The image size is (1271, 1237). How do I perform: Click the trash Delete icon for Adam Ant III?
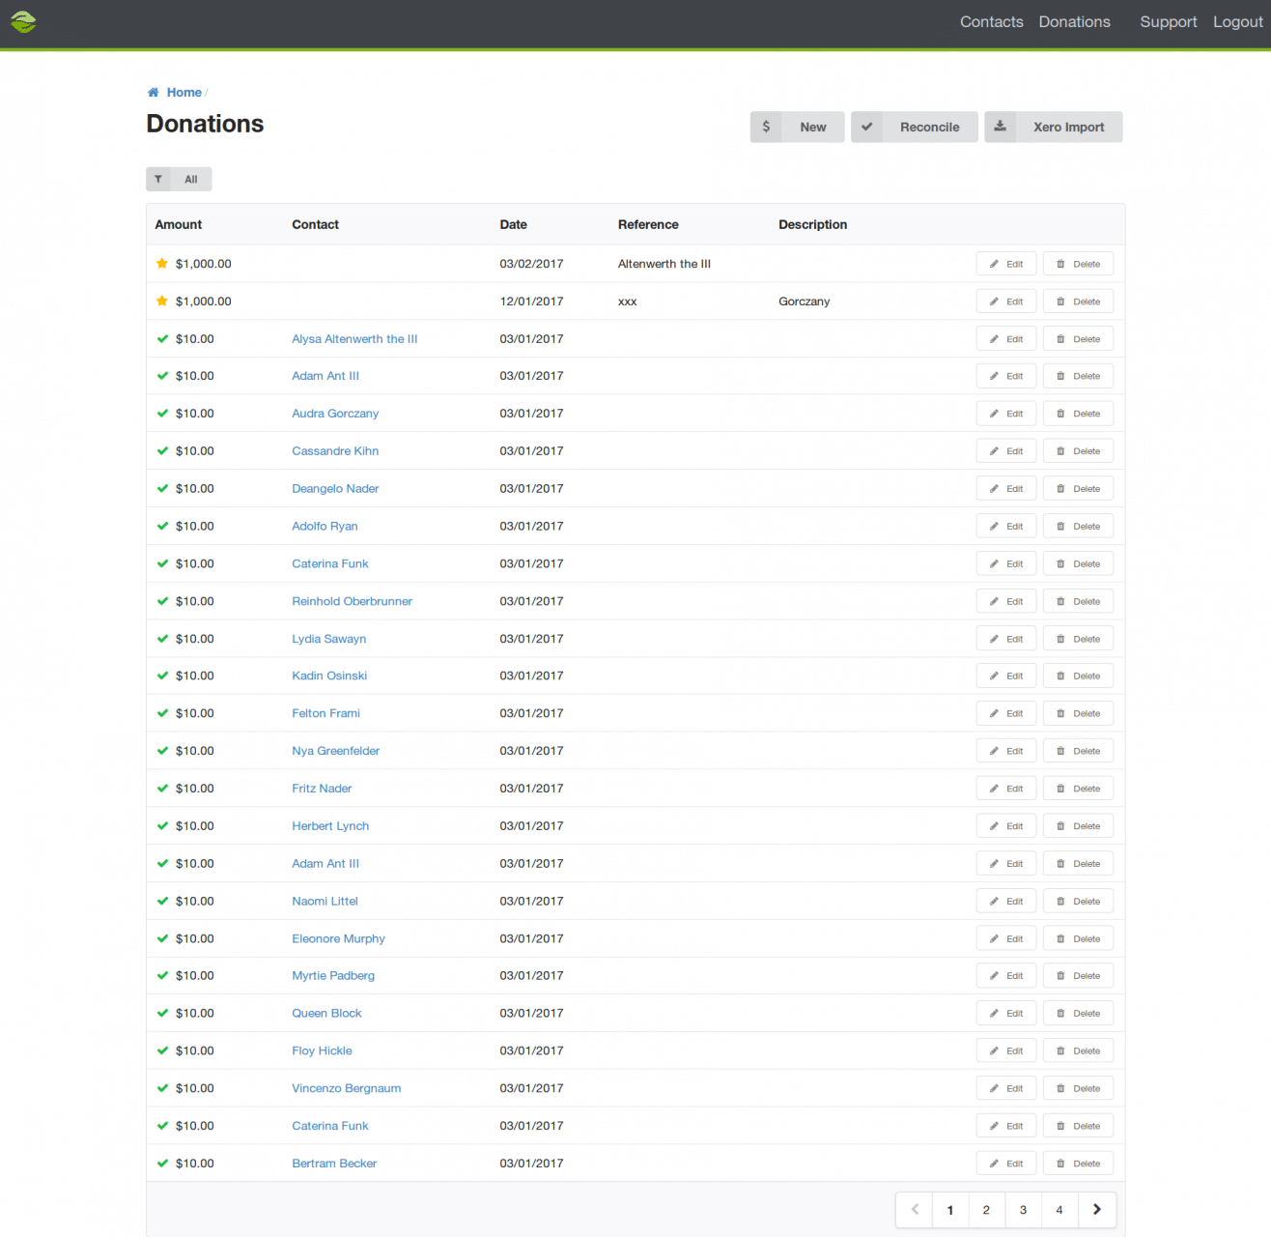(1061, 376)
